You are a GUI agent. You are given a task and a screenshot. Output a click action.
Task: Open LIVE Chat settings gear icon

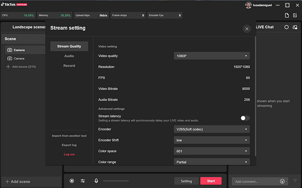pos(286,27)
